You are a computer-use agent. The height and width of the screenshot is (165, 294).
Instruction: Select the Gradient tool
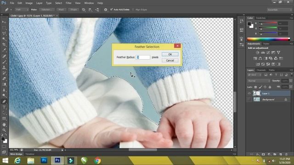pos(4,84)
